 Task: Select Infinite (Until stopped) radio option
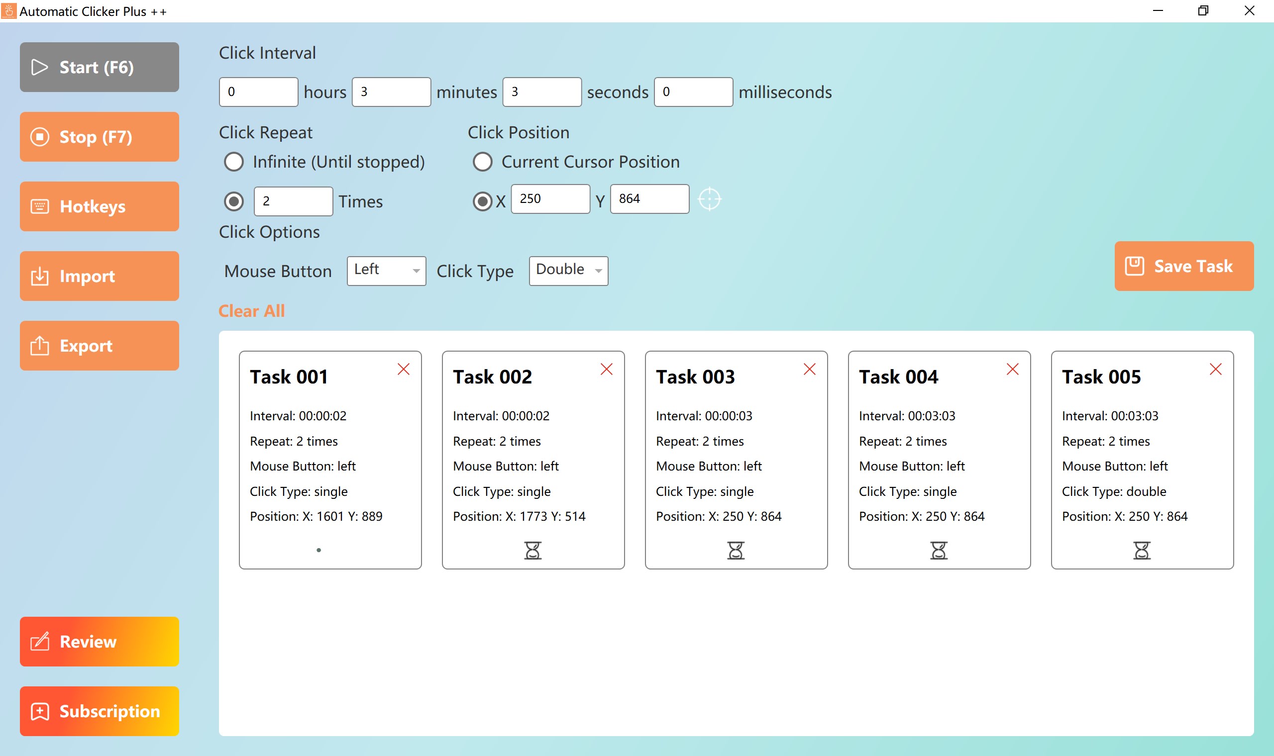[234, 162]
